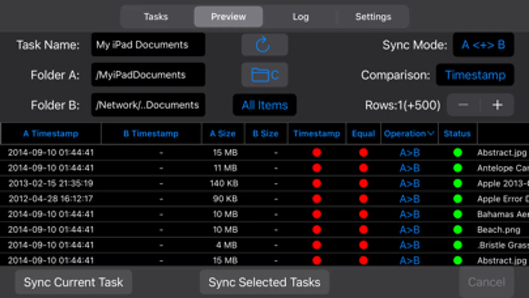The image size is (529, 298).
Task: Click the 90 KB size cell
Action: (x=225, y=199)
